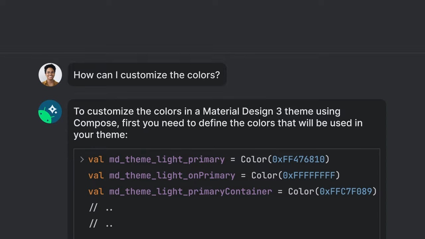Screen dimensions: 425x239
Task: Click the bot icon beside the theme explanation
Action: (x=50, y=112)
